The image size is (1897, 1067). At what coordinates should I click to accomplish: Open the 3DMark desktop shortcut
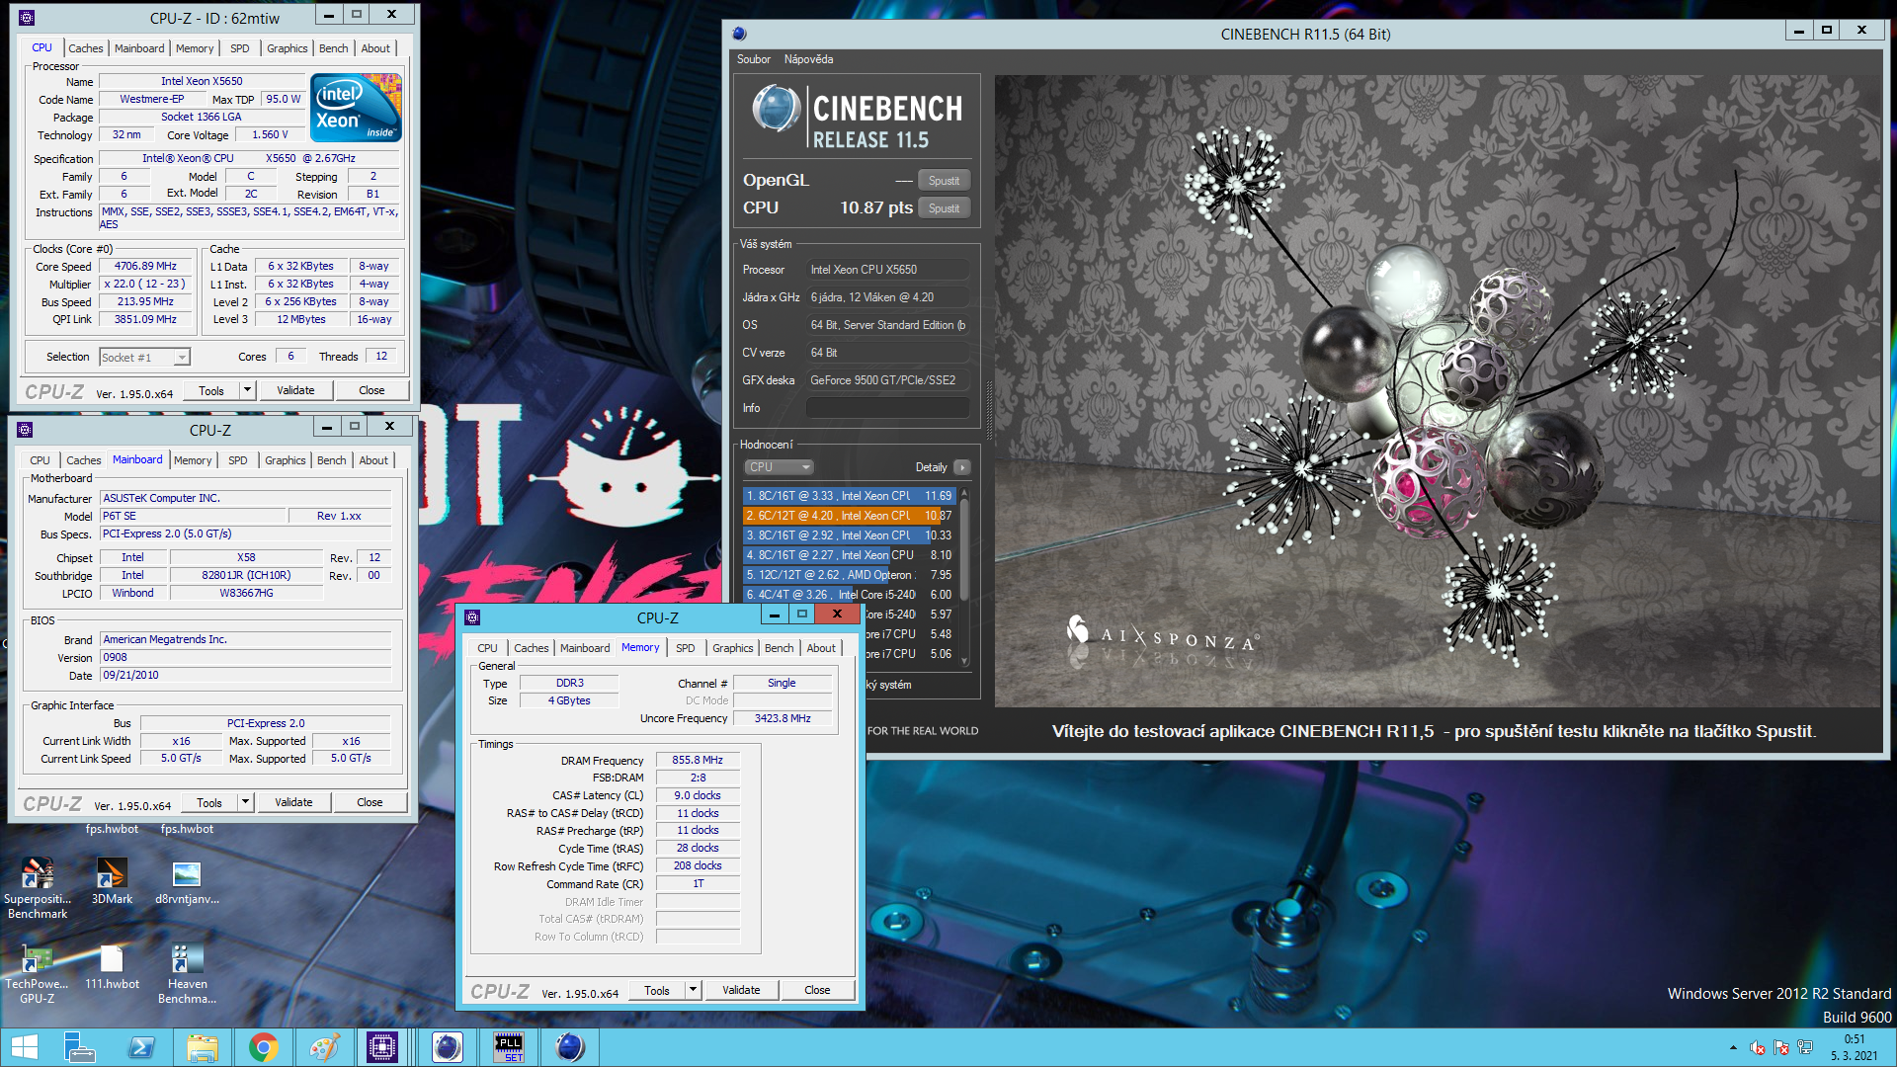(112, 881)
